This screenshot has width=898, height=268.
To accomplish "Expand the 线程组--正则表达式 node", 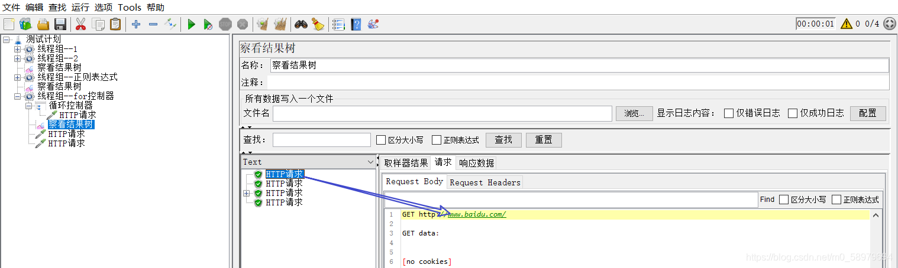I will click(17, 77).
